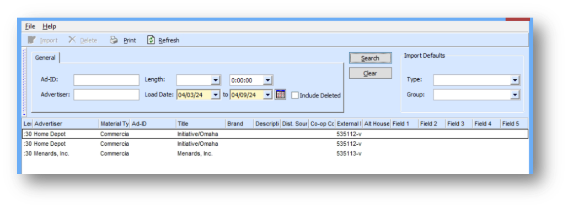Select the General tab
The width and height of the screenshot is (568, 208).
45,58
